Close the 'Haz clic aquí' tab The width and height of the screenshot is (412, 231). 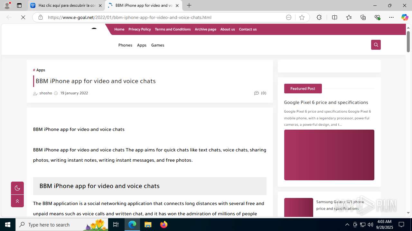click(x=100, y=5)
